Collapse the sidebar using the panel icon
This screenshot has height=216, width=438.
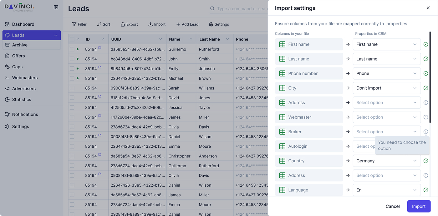(56, 7)
